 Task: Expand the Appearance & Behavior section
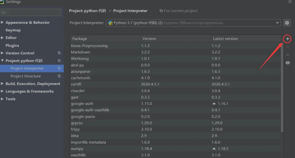click(x=2, y=22)
